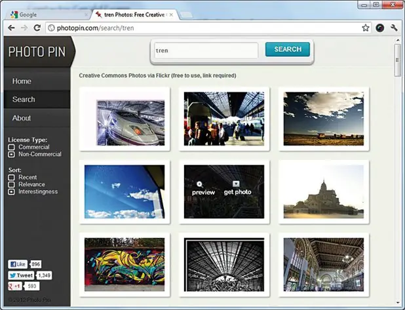Select the Non-Commercial license option
This screenshot has height=310, width=405.
(x=11, y=154)
